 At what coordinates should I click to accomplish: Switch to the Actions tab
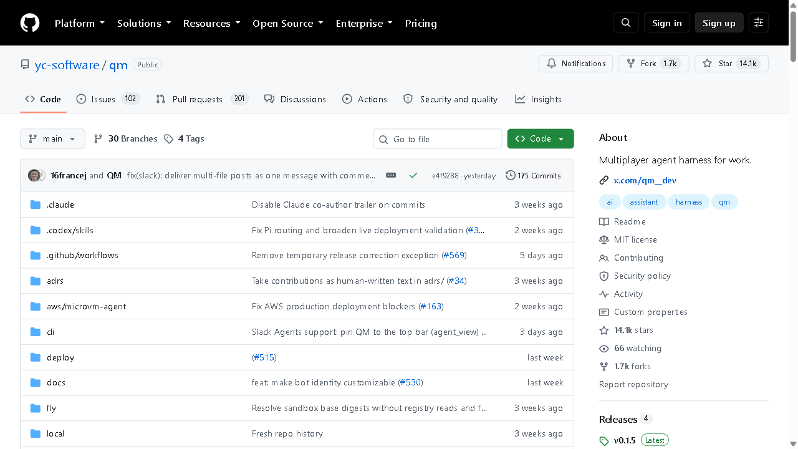365,99
